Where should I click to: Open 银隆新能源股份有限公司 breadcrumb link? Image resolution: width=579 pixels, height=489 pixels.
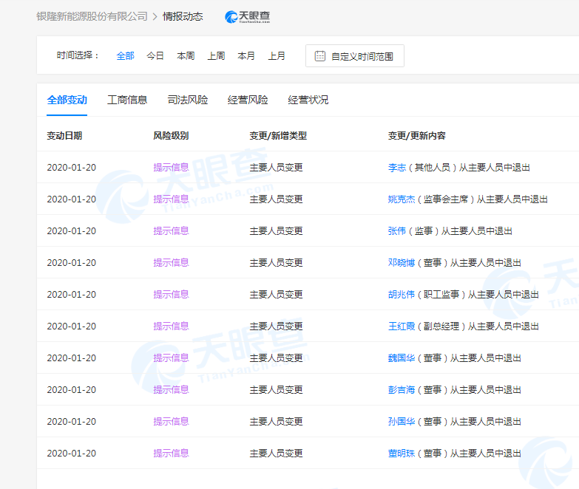92,16
